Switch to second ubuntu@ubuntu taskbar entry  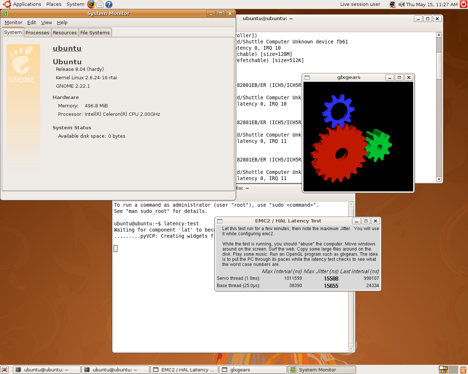click(x=116, y=370)
